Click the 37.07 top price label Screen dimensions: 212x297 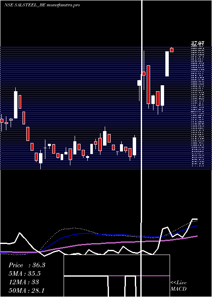pos(197,44)
